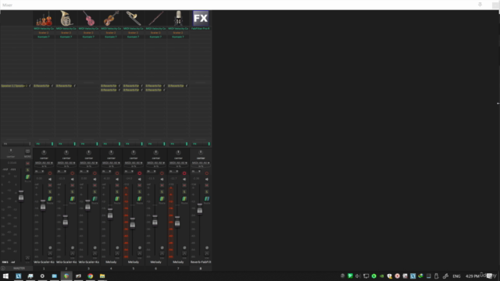Open the In dropdown on channel 7
Screen dimensions: 500x281
click(173, 172)
